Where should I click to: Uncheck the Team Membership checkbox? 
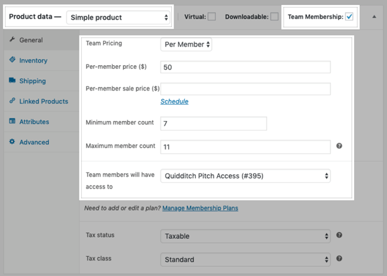click(349, 17)
